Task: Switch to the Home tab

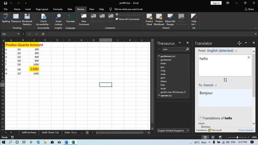Action: (x=17, y=9)
